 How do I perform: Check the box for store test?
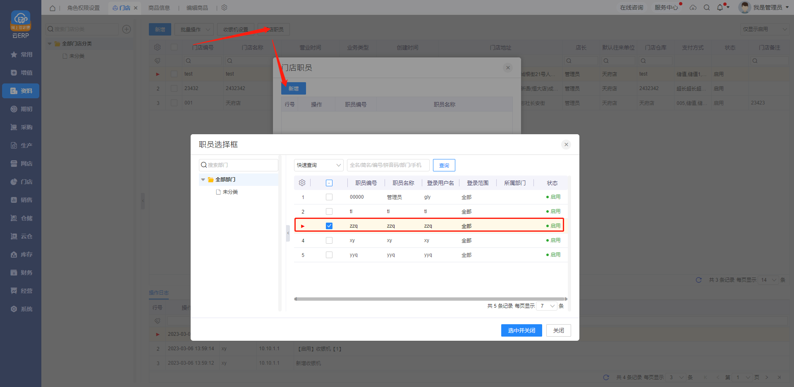point(174,74)
